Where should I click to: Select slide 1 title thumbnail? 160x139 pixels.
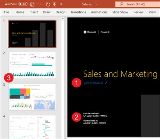[x=32, y=33]
